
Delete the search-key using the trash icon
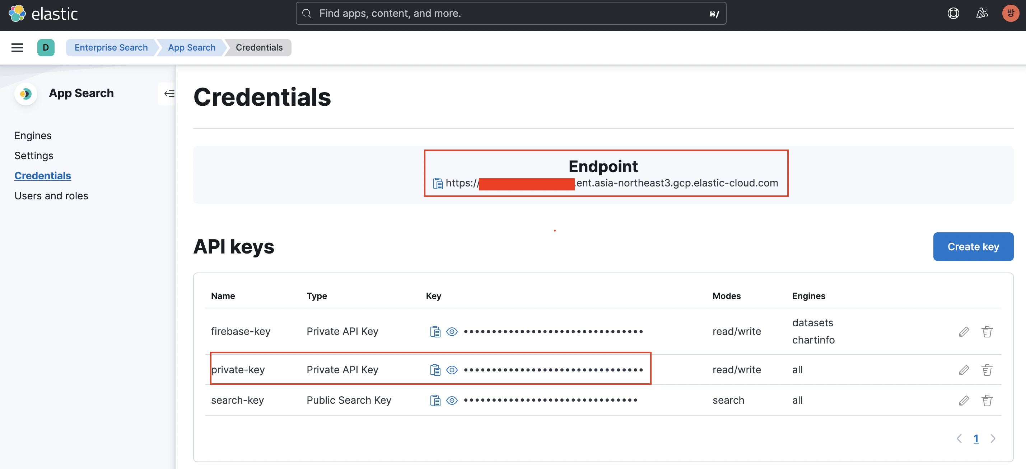pyautogui.click(x=987, y=400)
